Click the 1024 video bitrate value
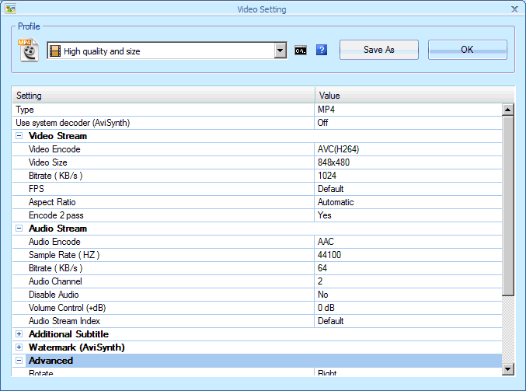 [327, 176]
